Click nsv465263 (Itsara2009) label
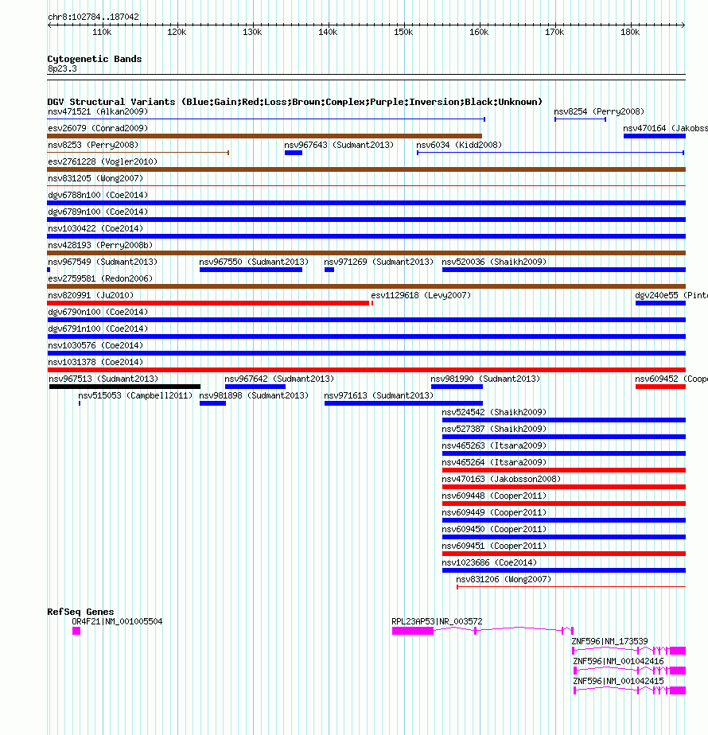The image size is (708, 735). click(x=494, y=445)
